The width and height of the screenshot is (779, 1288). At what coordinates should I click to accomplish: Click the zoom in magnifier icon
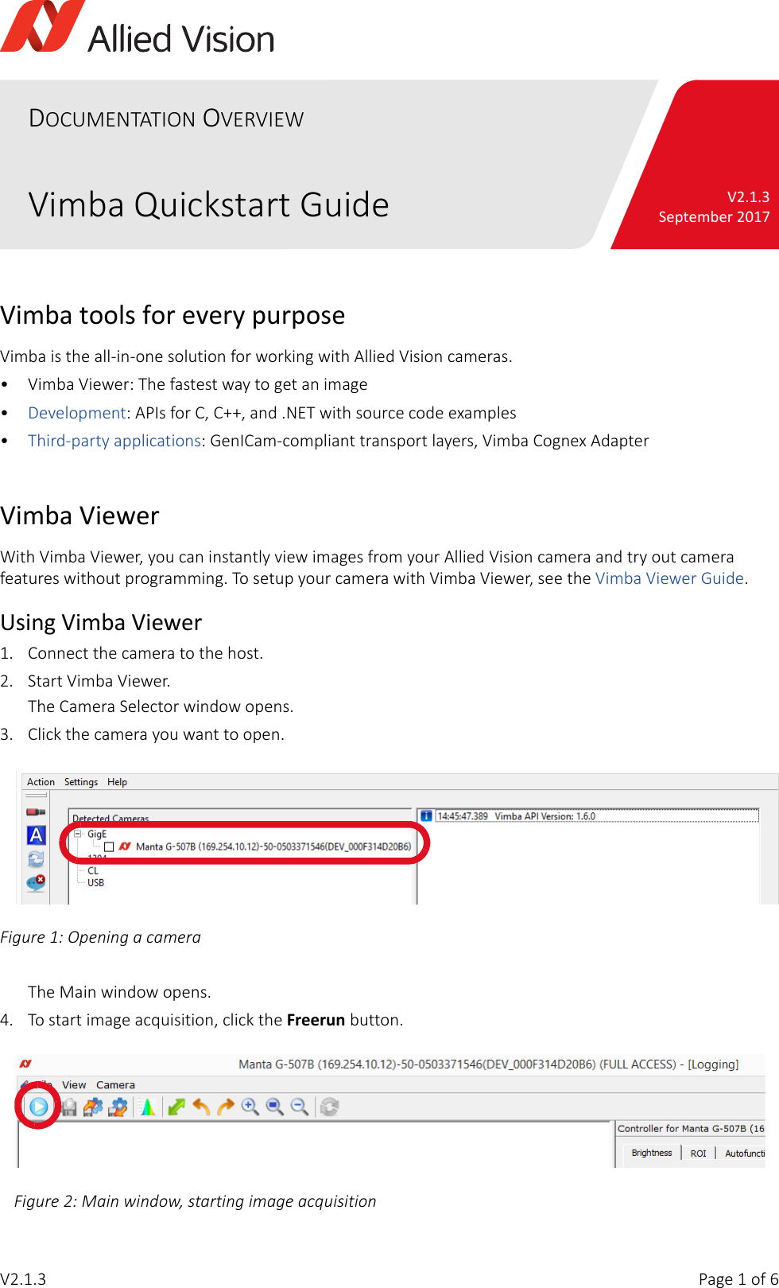coord(250,1107)
